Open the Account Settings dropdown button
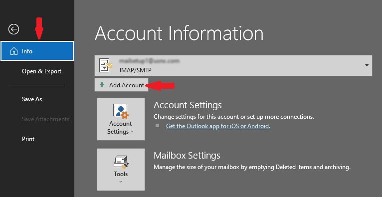 pos(121,119)
